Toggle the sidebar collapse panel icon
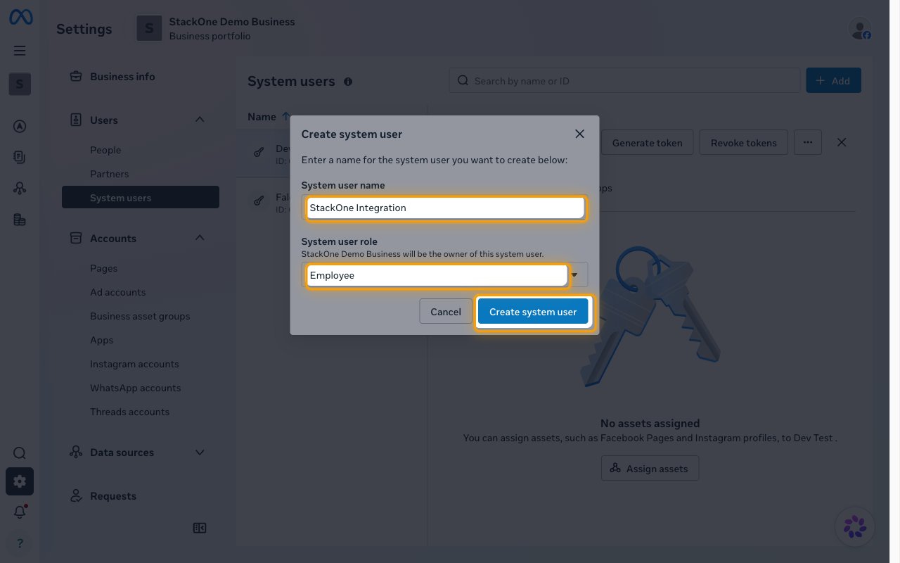The width and height of the screenshot is (900, 563). click(x=200, y=528)
